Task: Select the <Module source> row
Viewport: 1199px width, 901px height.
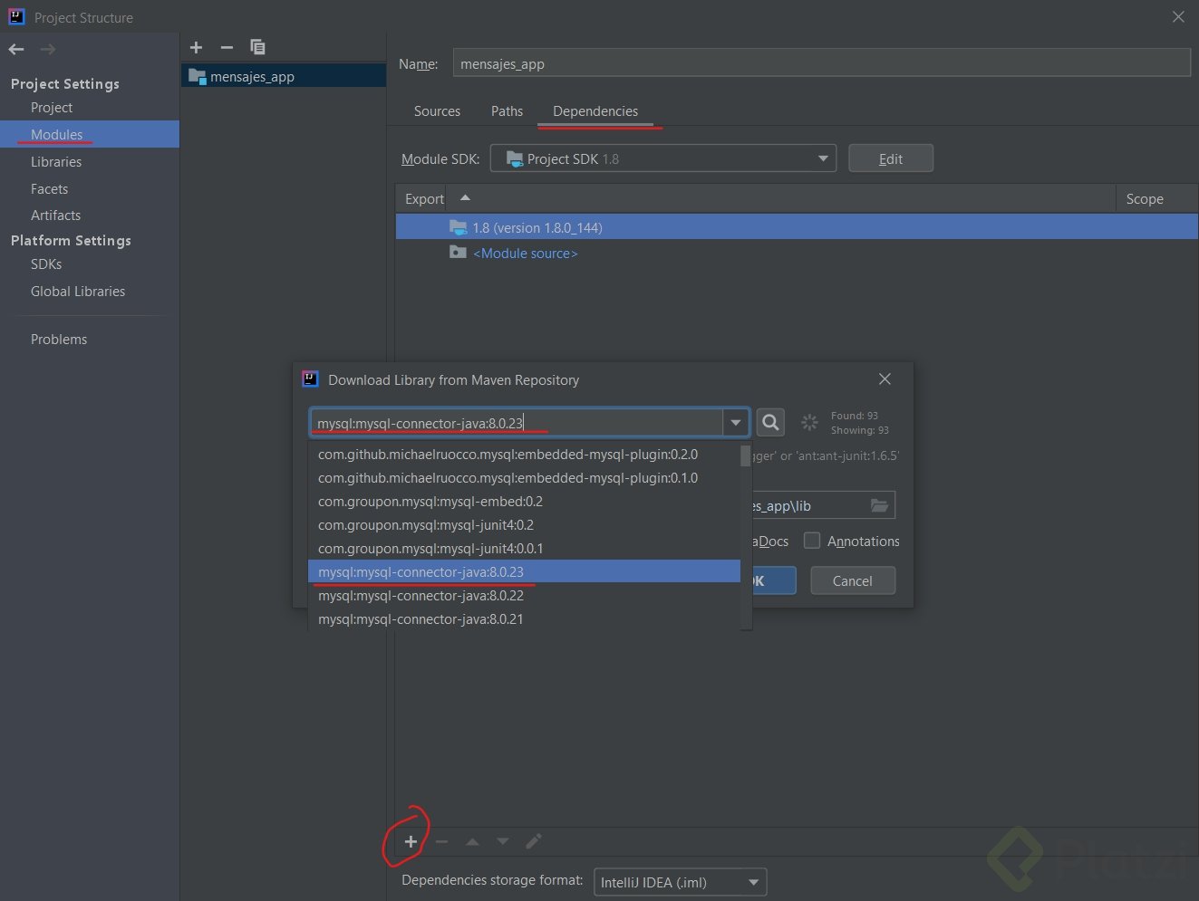Action: click(x=797, y=253)
